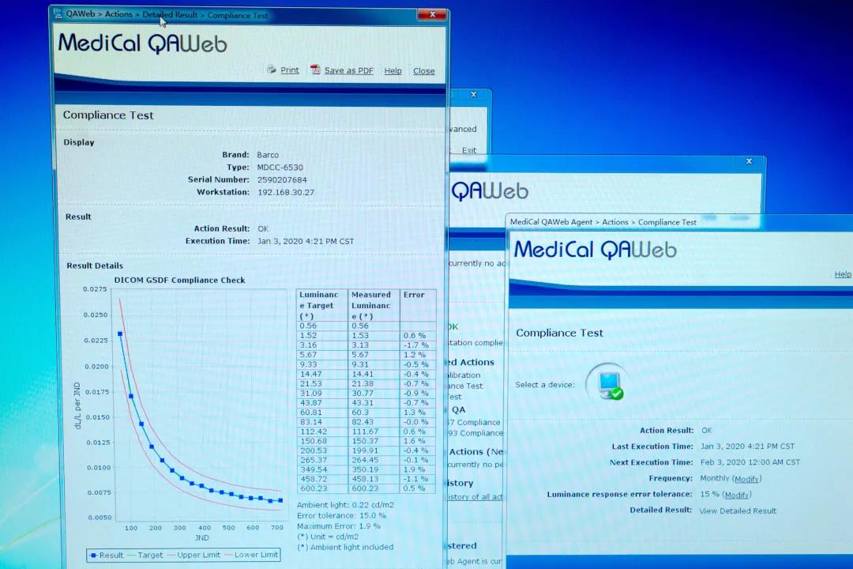
Task: Click the PDF icon beside Save as PDF
Action: click(x=315, y=70)
